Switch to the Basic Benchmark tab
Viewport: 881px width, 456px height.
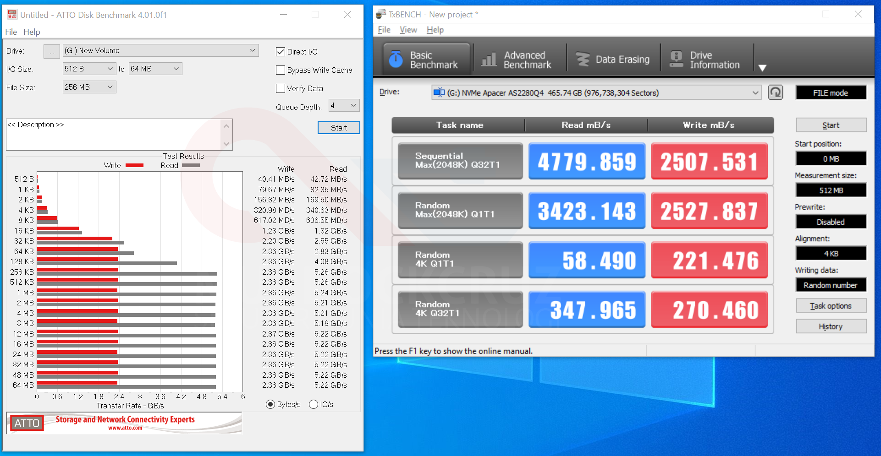click(x=426, y=59)
